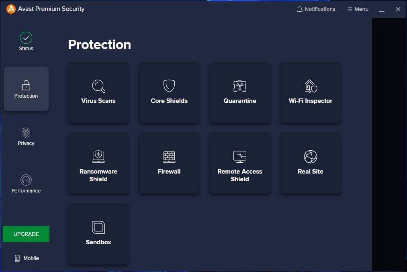Viewport: 407px width, 272px height.
Task: Open Remote Access Shield
Action: 240,164
